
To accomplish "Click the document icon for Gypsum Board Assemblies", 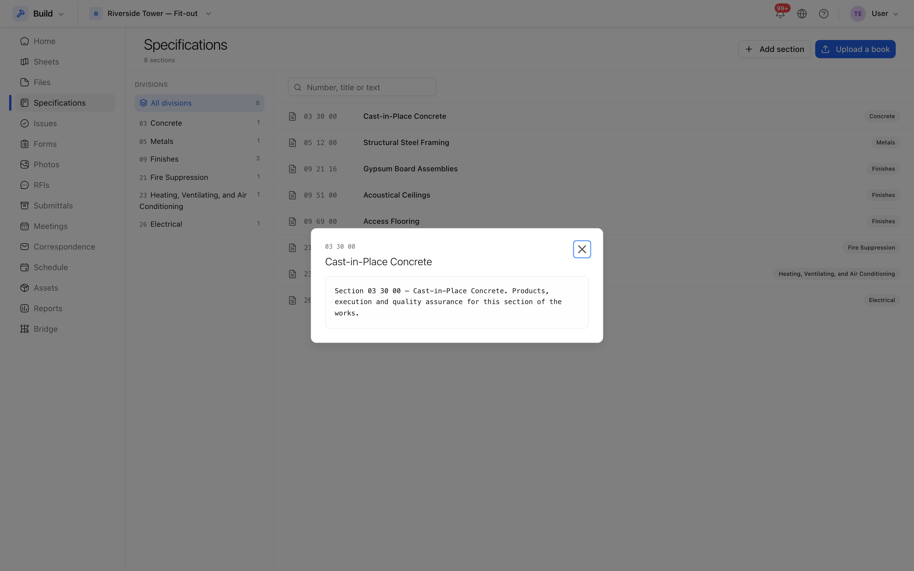I will coord(292,169).
